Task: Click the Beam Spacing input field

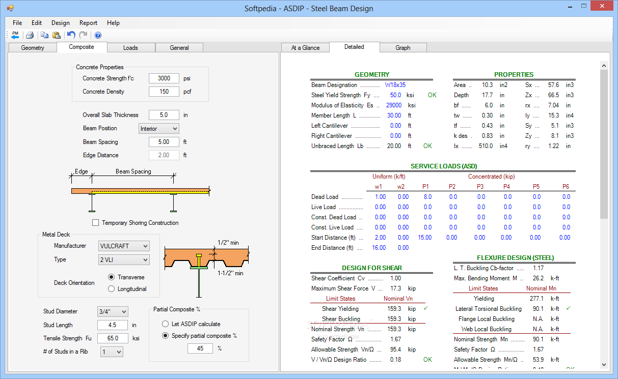Action: tap(164, 142)
